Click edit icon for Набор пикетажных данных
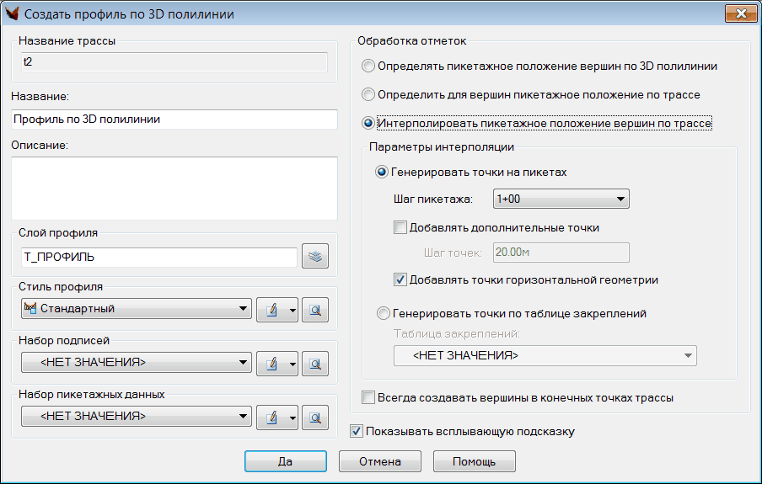762x484 pixels. 271,417
